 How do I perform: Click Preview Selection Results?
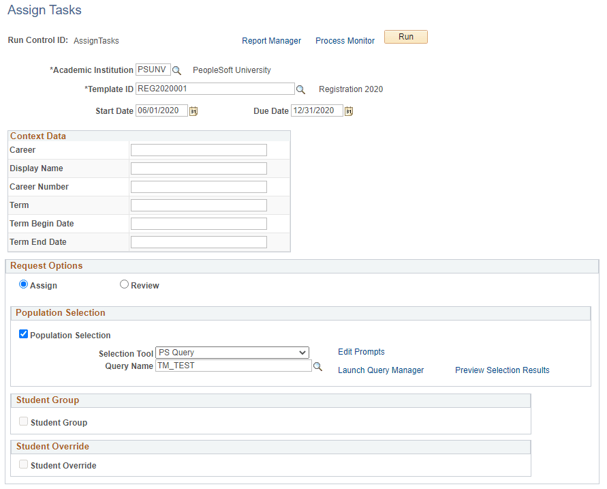pos(502,370)
